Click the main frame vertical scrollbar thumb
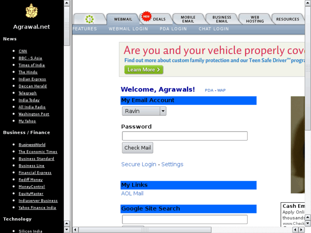Image resolution: width=311 pixels, height=233 pixels. pyautogui.click(x=308, y=68)
